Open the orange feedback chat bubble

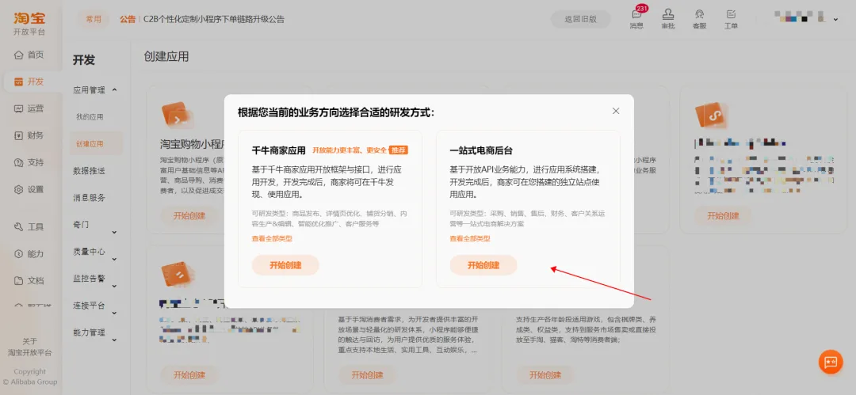[831, 362]
